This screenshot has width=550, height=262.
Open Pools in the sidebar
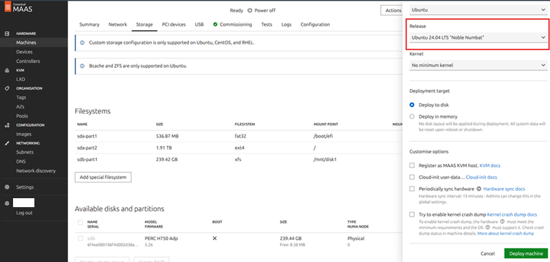(x=22, y=116)
